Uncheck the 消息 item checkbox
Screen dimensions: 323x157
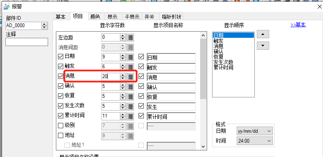point(60,76)
